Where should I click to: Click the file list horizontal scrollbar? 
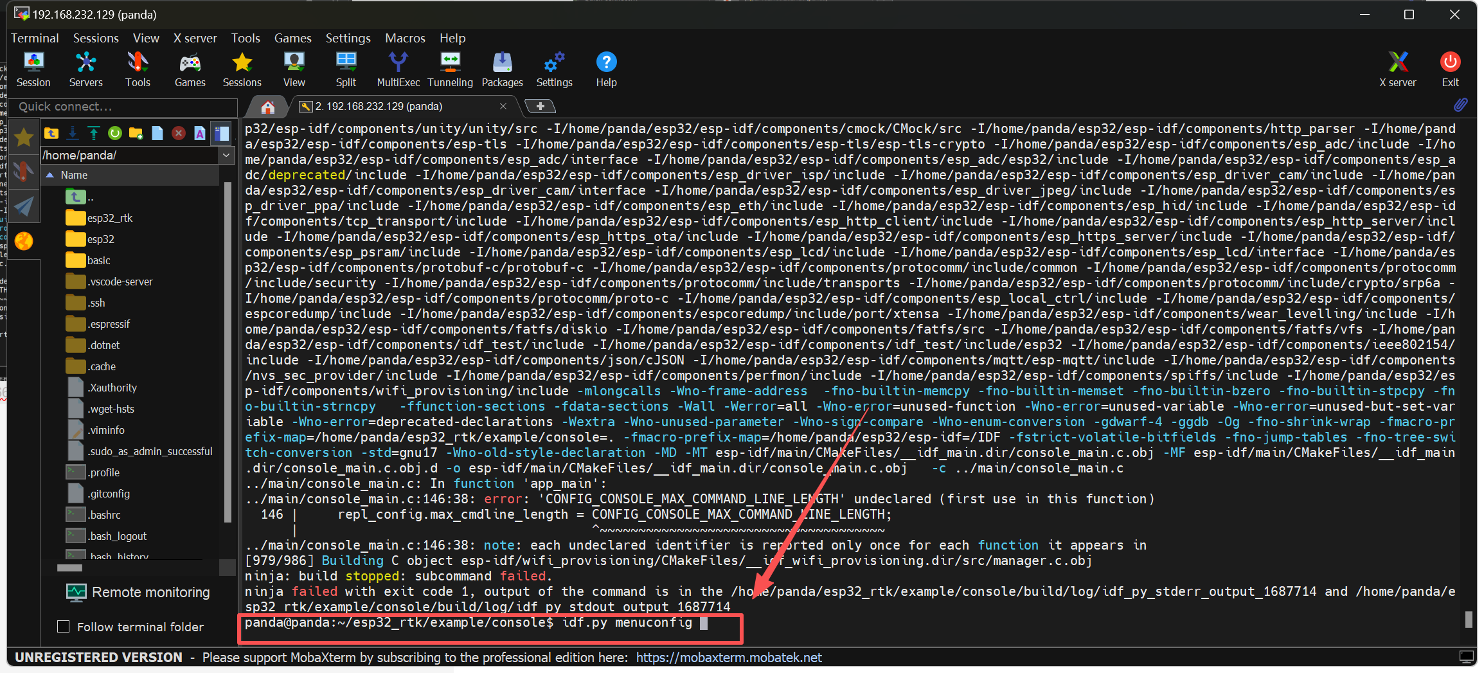69,568
